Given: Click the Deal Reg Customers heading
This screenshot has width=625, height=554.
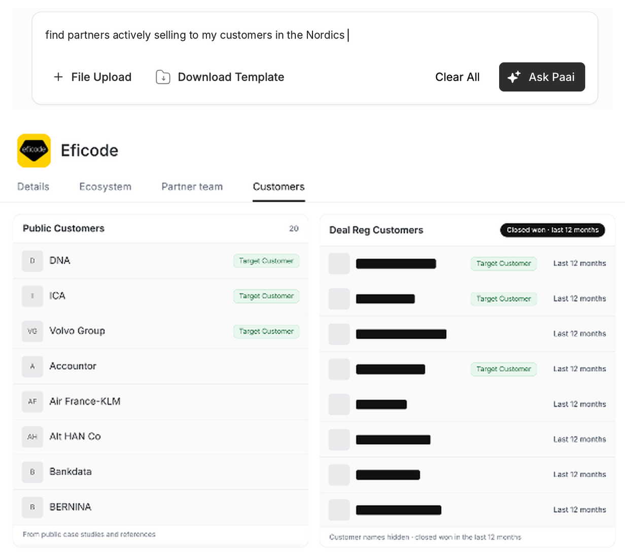Looking at the screenshot, I should 376,230.
